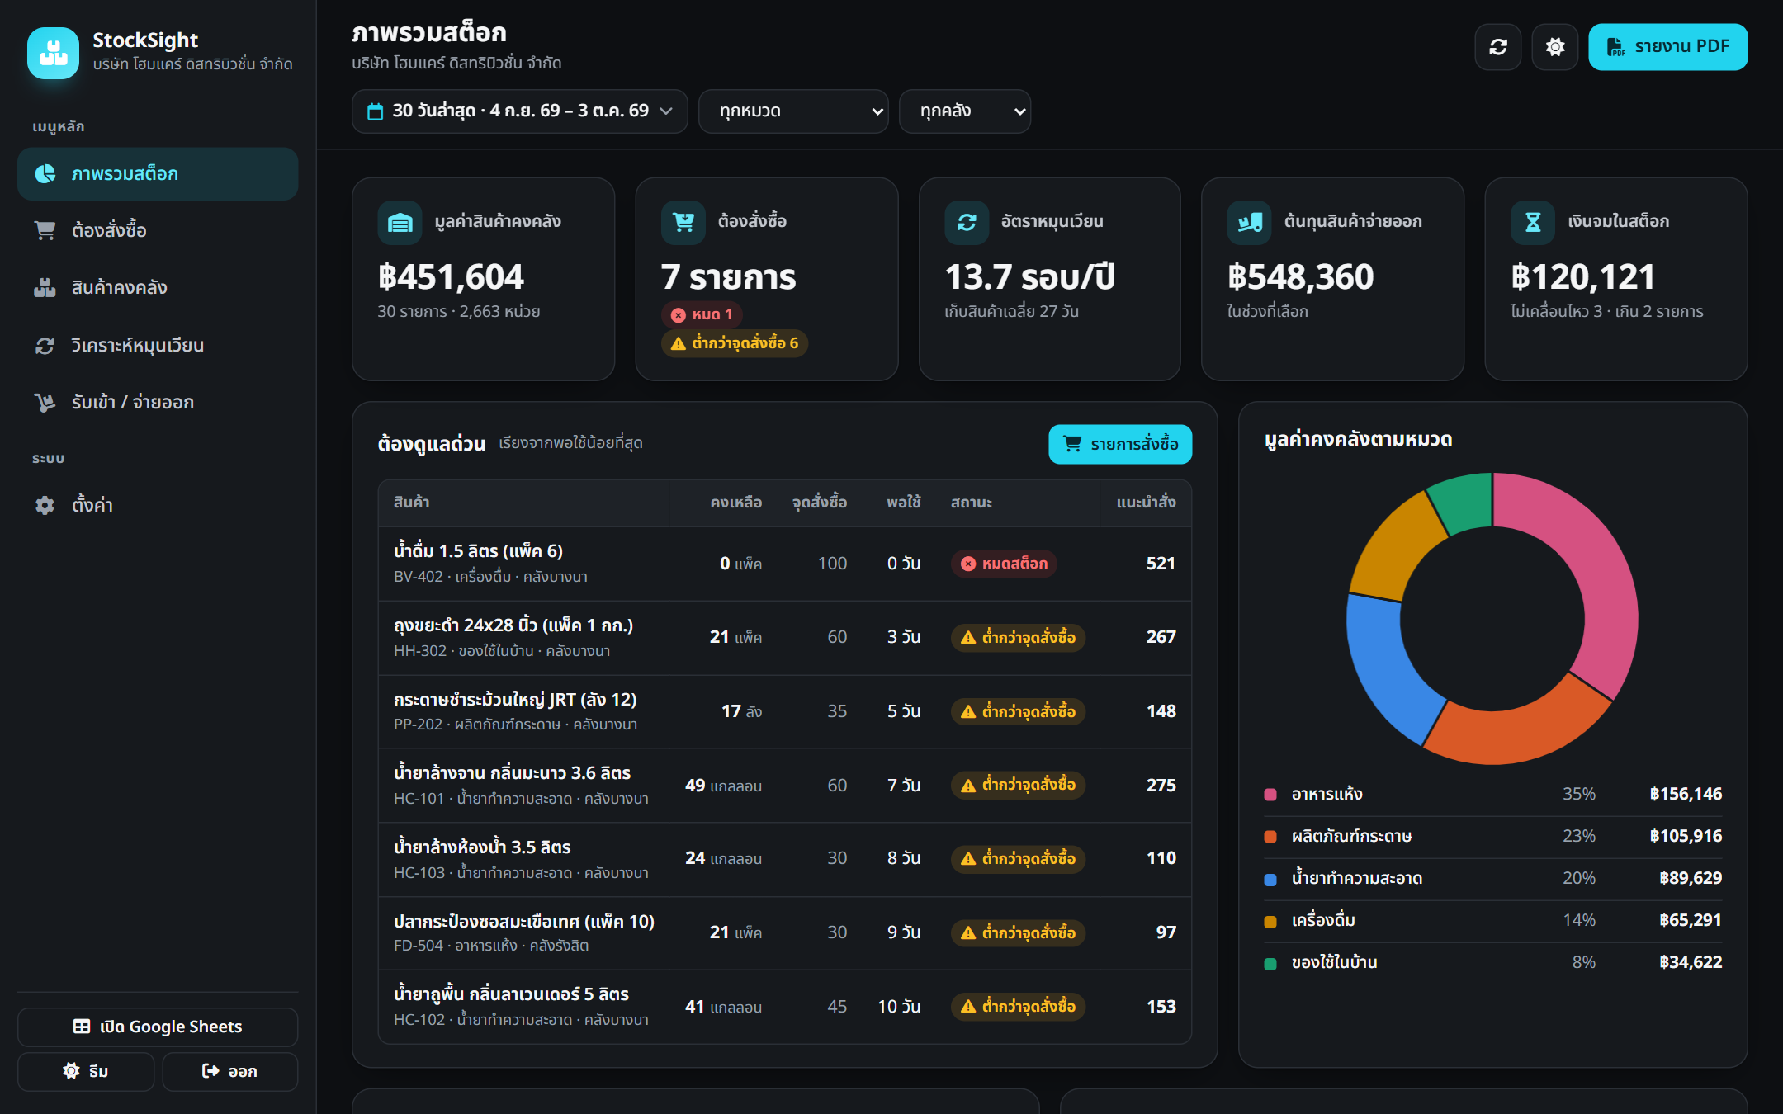Click the cart icon on ต้องสั่งซื้อ card
The image size is (1783, 1114).
683,222
